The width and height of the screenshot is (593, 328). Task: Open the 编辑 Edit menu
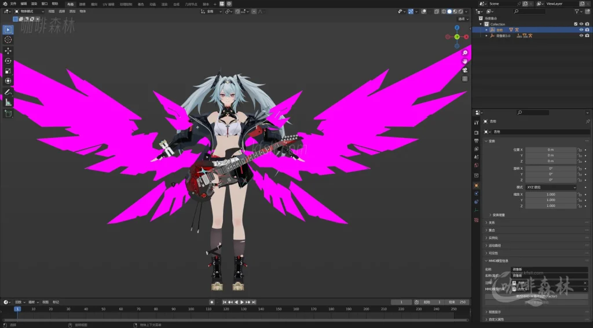(x=23, y=4)
